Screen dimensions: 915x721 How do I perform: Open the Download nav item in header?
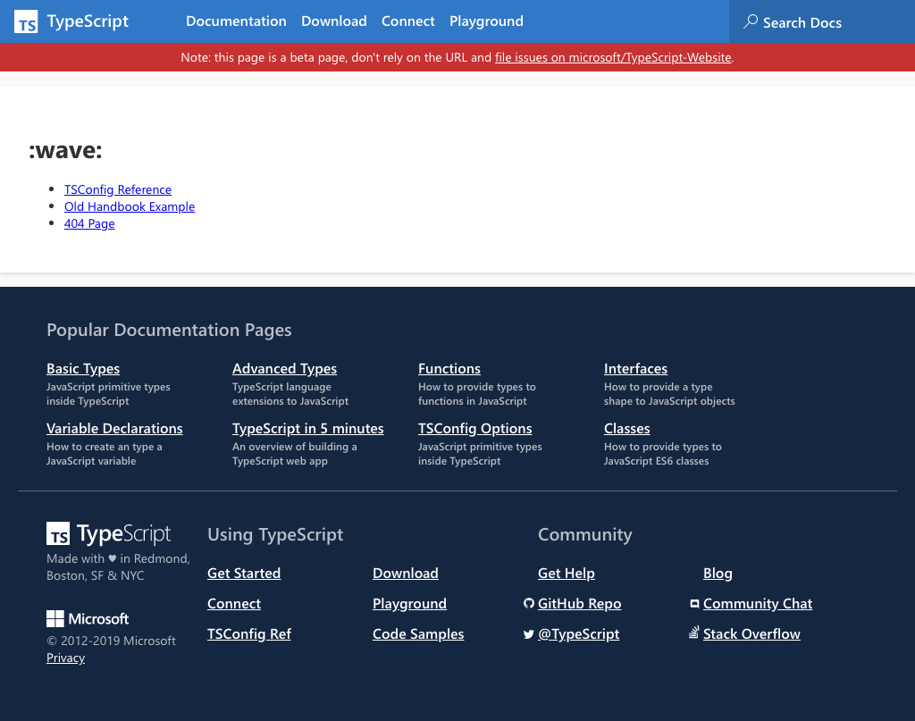click(x=334, y=21)
